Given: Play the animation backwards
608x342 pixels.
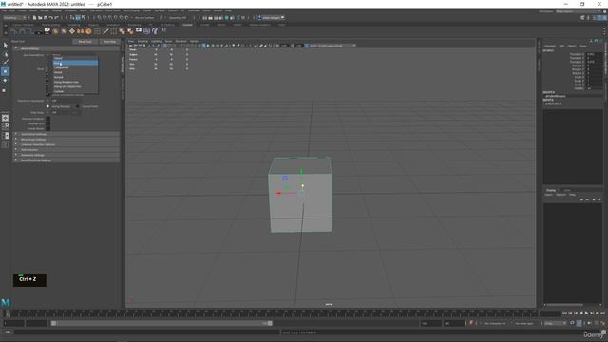Looking at the screenshot, I should tap(580, 313).
